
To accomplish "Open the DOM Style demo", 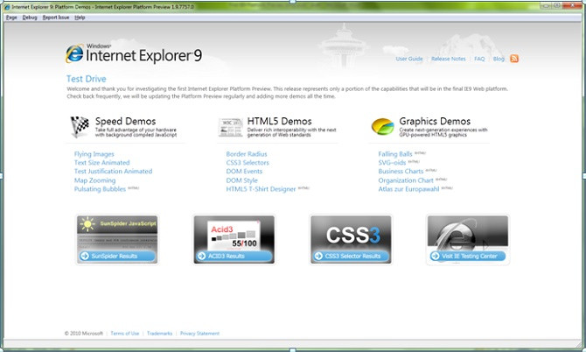I will tap(241, 180).
